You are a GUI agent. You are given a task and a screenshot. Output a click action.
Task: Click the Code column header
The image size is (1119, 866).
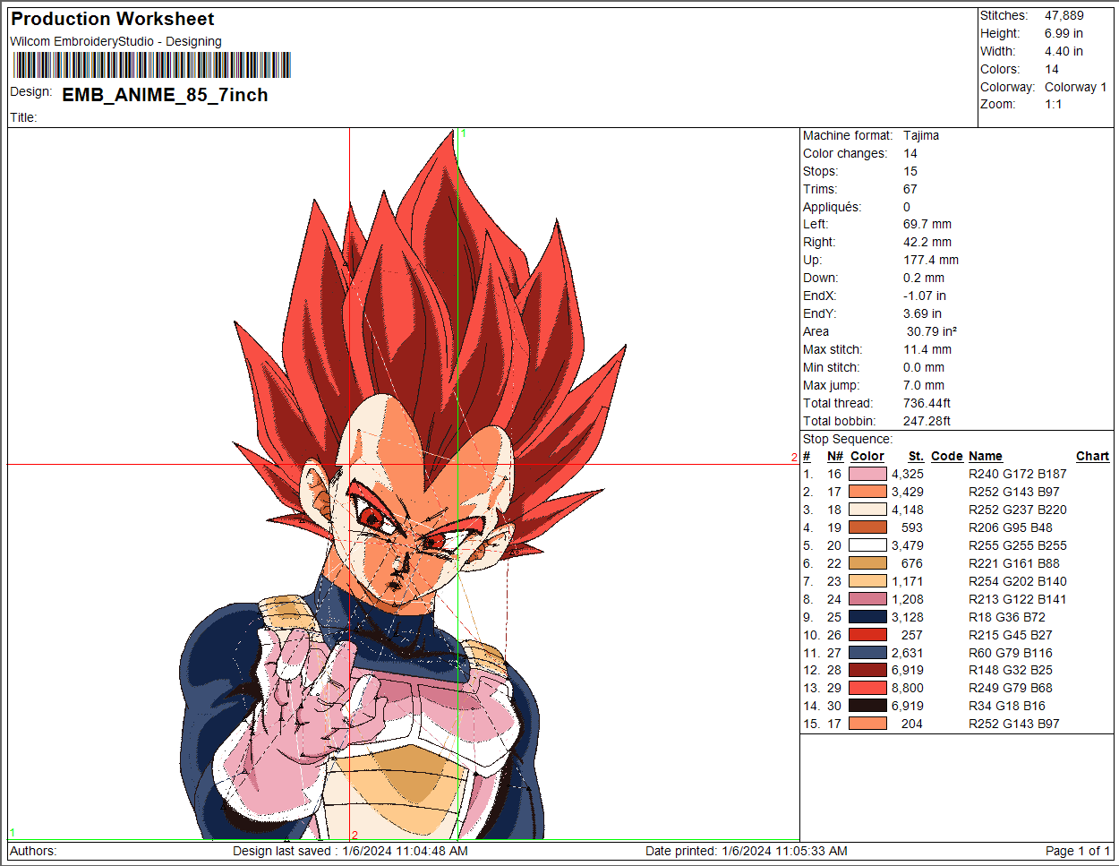pyautogui.click(x=946, y=456)
